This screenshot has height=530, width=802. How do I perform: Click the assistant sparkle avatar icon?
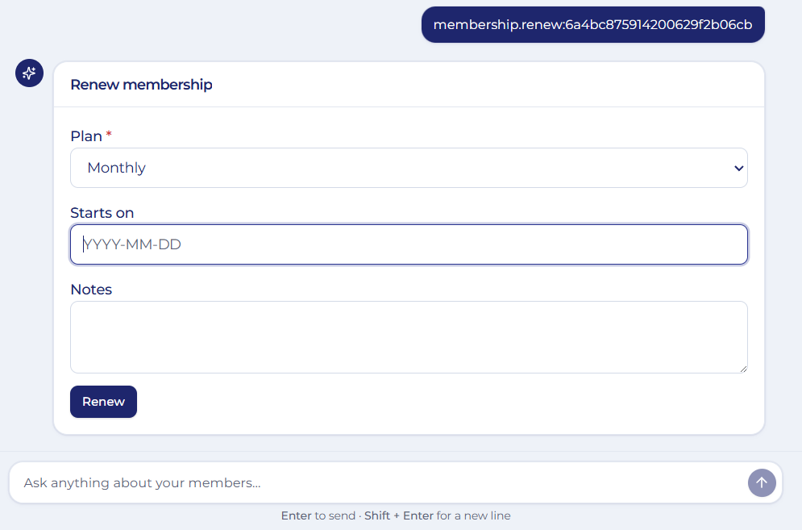tap(29, 73)
